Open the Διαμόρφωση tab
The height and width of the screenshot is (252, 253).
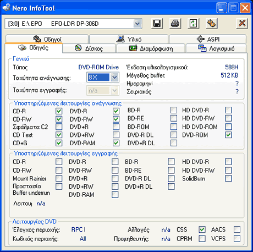(x=151, y=48)
